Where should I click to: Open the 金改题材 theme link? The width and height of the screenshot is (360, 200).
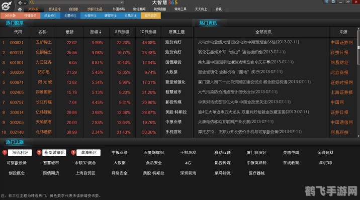tap(325, 153)
